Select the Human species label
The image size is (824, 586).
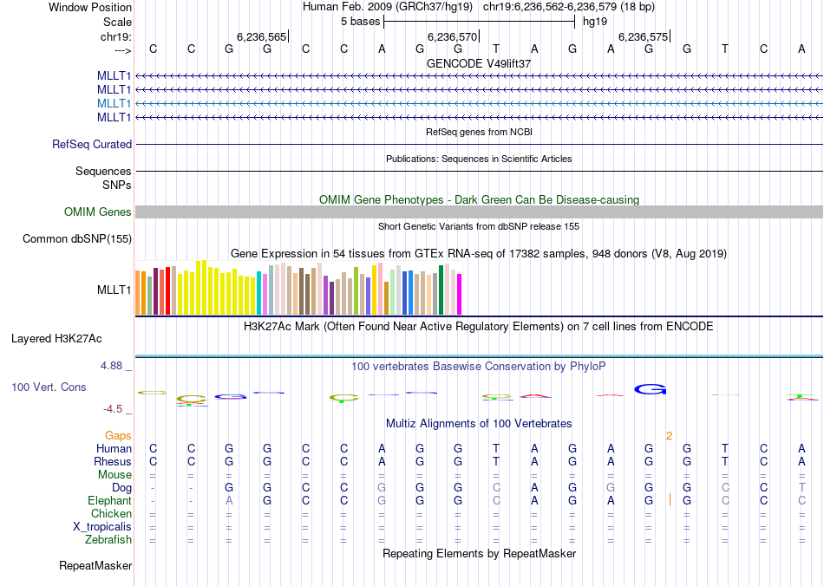click(x=114, y=448)
